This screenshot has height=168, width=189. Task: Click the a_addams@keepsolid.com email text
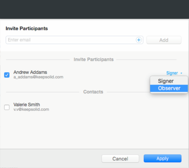tap(38, 77)
